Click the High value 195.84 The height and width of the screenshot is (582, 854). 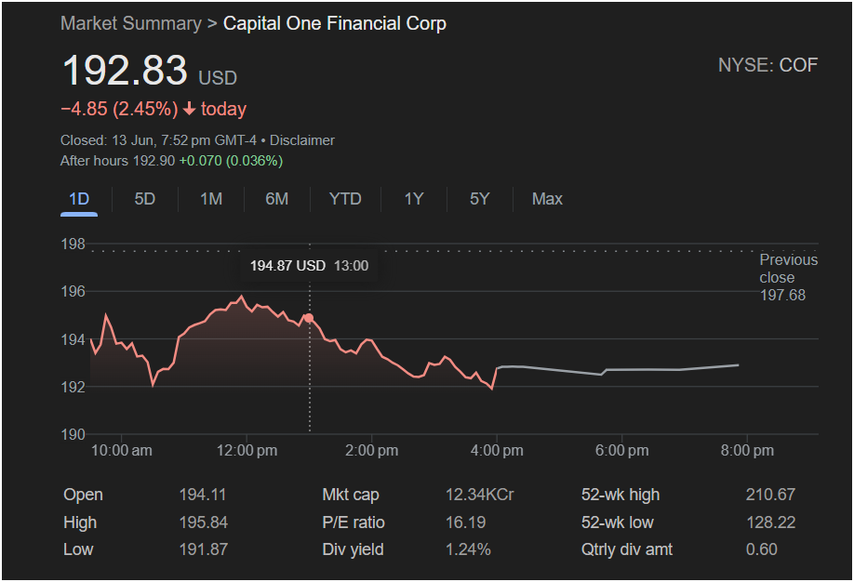204,522
